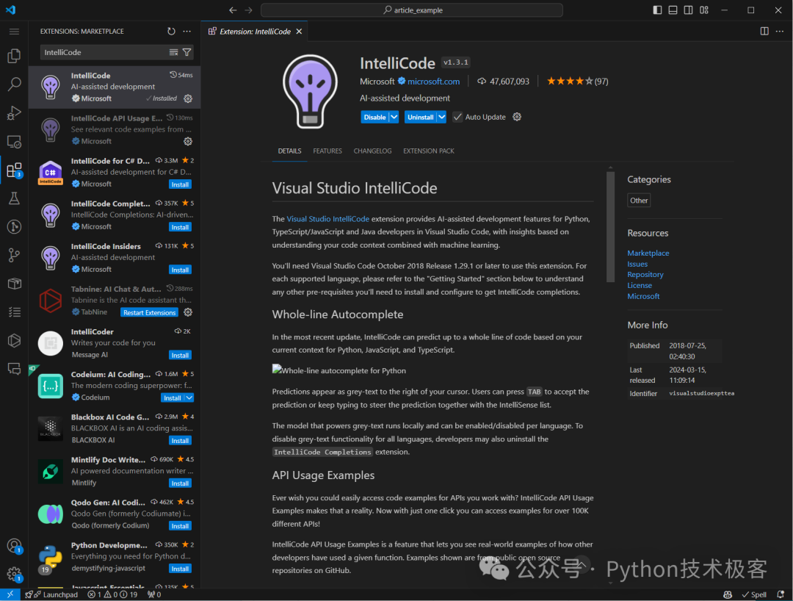Screen dimensions: 793x601
Task: Select the Extension: IntelliCode editor tab
Action: click(x=255, y=32)
